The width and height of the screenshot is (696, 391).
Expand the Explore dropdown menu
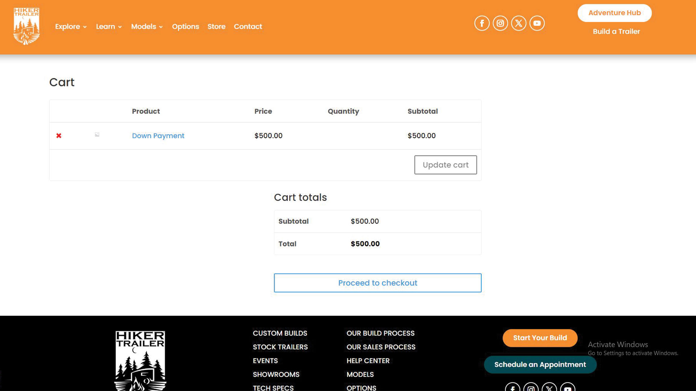[71, 26]
